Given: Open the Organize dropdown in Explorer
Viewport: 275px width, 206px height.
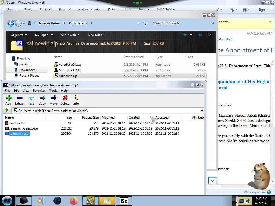Looking at the screenshot, I should [19, 35].
